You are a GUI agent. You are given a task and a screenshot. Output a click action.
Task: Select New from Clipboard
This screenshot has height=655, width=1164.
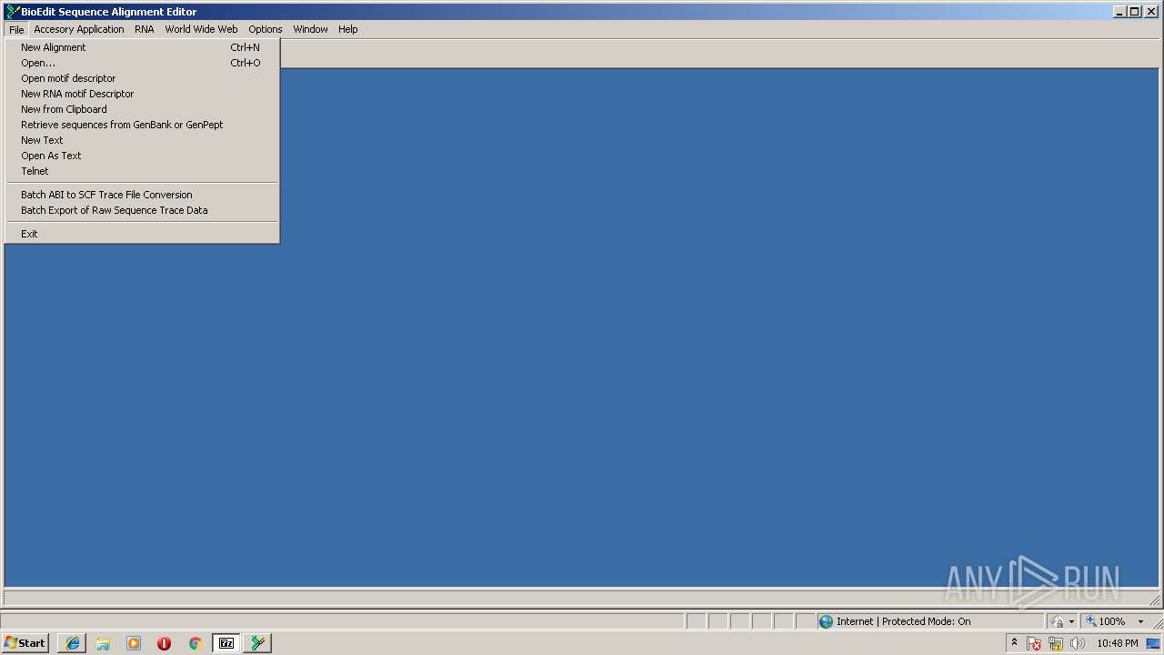click(x=142, y=109)
